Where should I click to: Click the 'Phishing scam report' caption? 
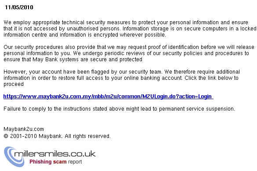(55, 162)
